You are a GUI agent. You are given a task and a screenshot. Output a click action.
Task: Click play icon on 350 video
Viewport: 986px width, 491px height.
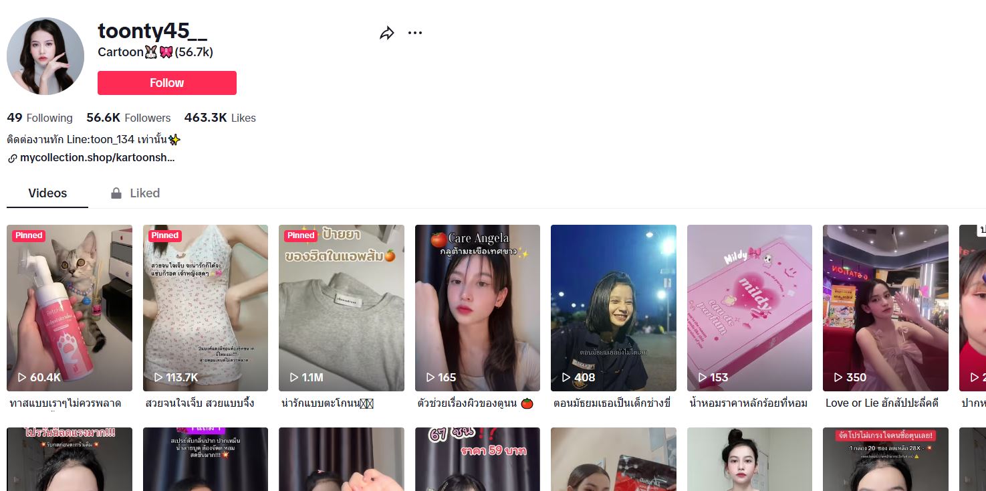[838, 377]
